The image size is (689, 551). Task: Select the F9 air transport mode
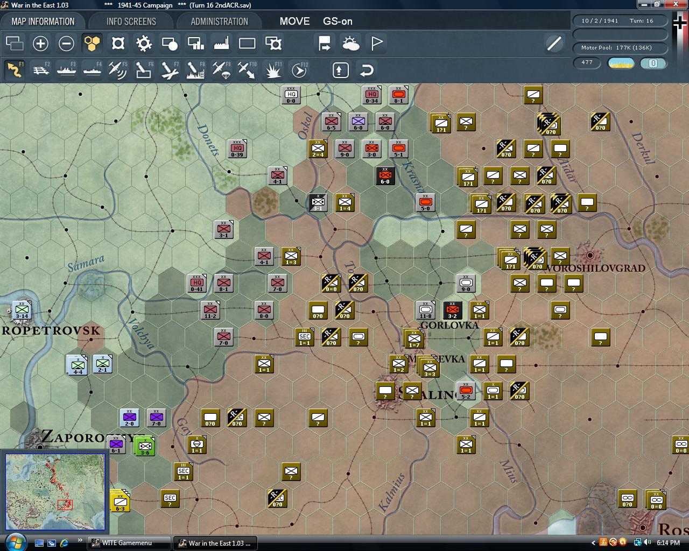point(221,70)
